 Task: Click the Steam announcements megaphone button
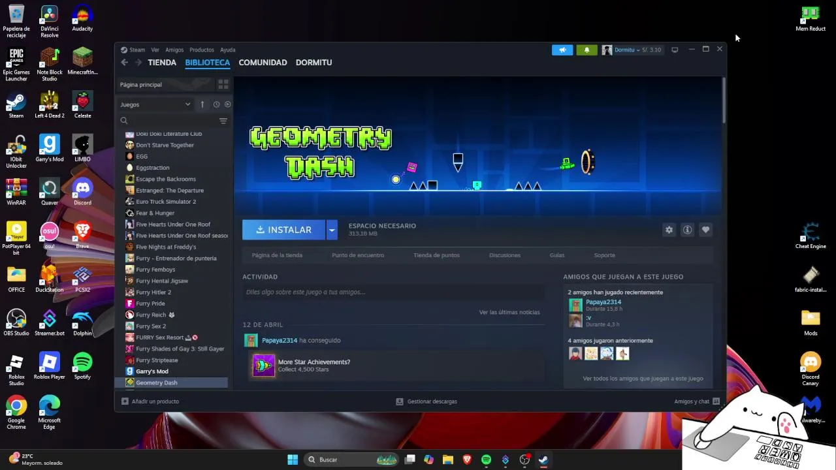(562, 50)
